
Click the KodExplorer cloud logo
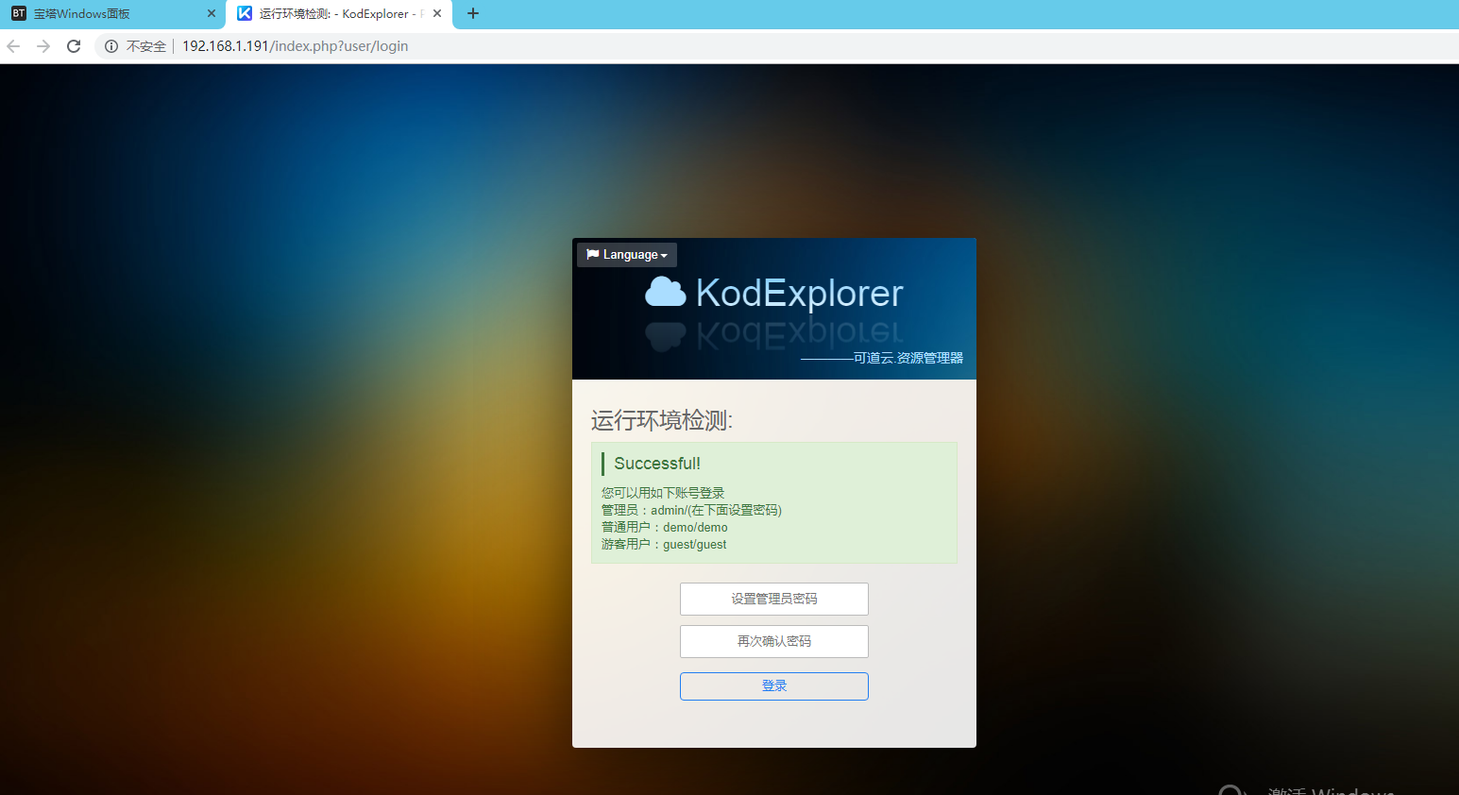pos(666,293)
